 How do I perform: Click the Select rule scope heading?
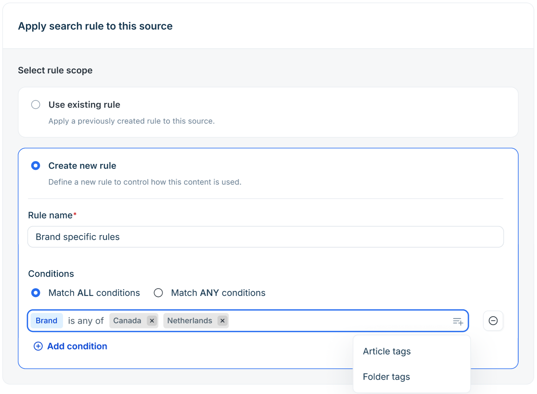point(55,70)
